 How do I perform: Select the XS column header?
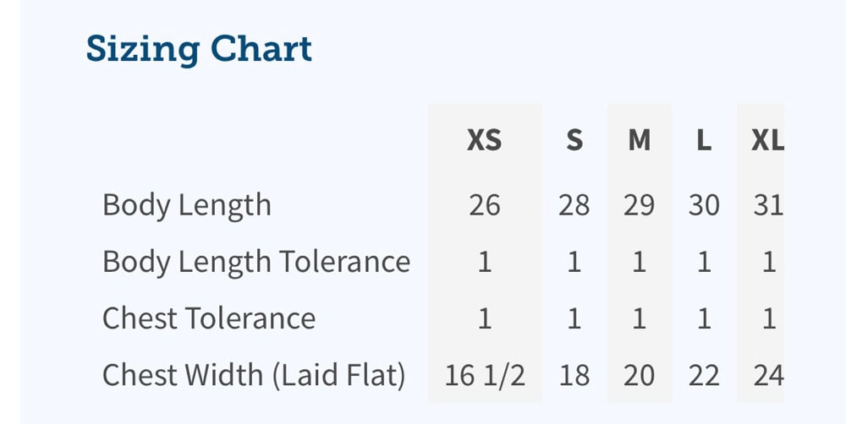pyautogui.click(x=484, y=140)
